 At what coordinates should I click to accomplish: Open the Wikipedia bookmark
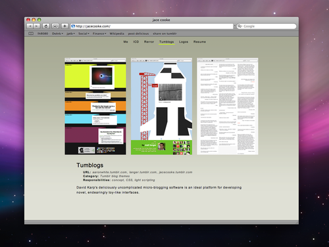[117, 34]
